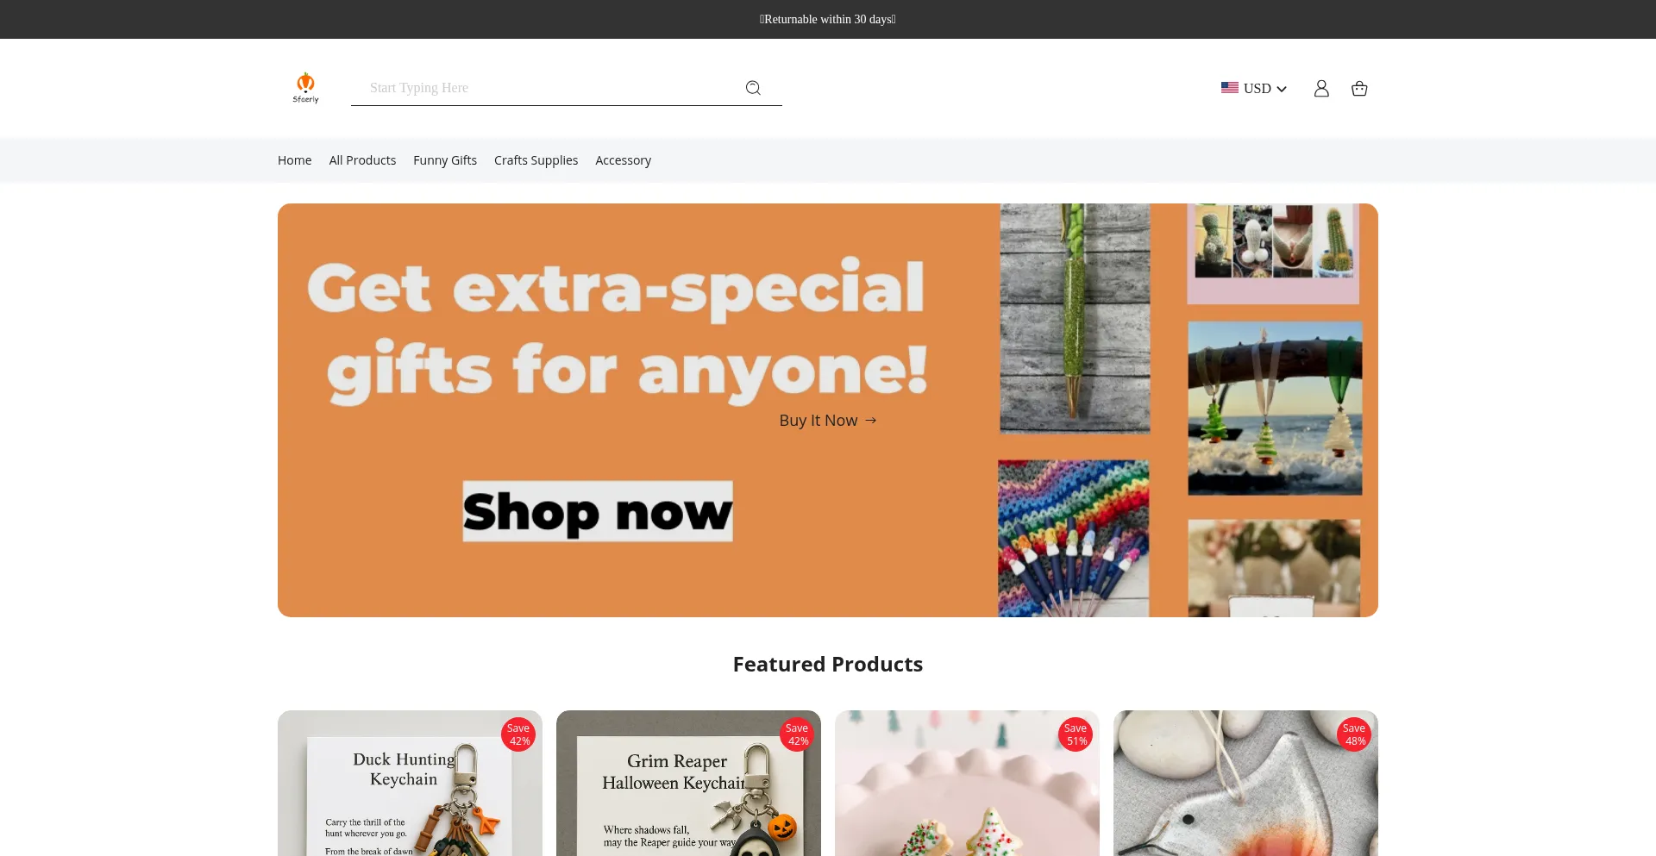Click the Buy It Now arrow
Viewport: 1656px width, 856px height.
coord(871,420)
